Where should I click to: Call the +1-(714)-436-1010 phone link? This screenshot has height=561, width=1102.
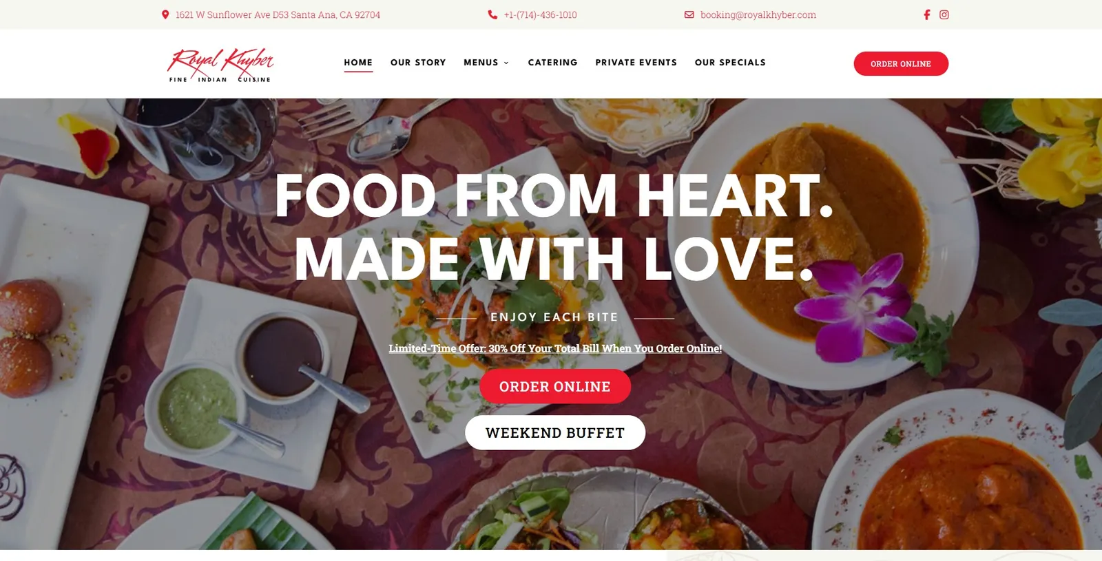point(541,14)
